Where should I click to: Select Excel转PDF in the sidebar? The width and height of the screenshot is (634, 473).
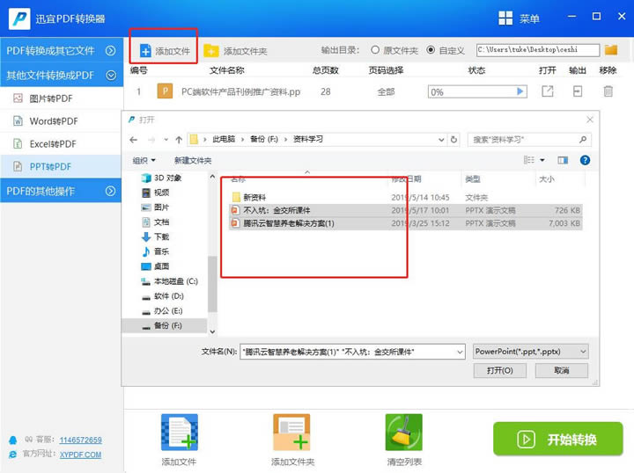[61, 143]
